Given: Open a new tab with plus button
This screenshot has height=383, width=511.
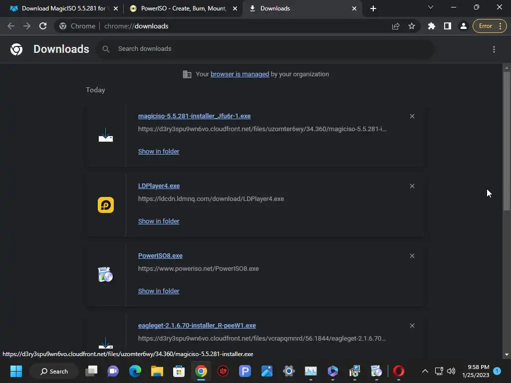Looking at the screenshot, I should click(373, 8).
